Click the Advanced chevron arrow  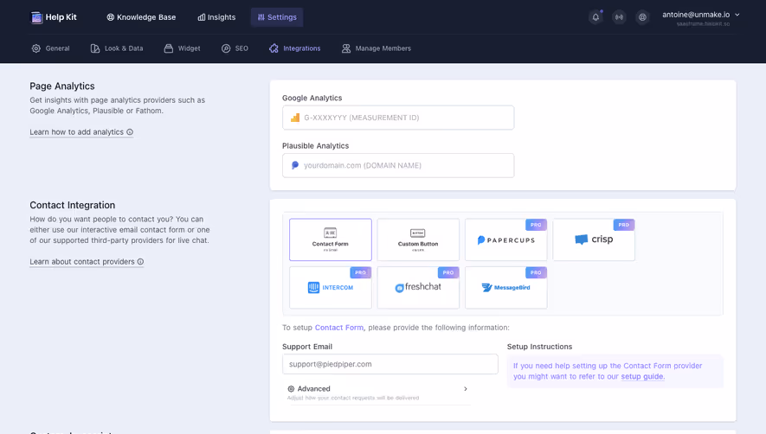pos(466,389)
